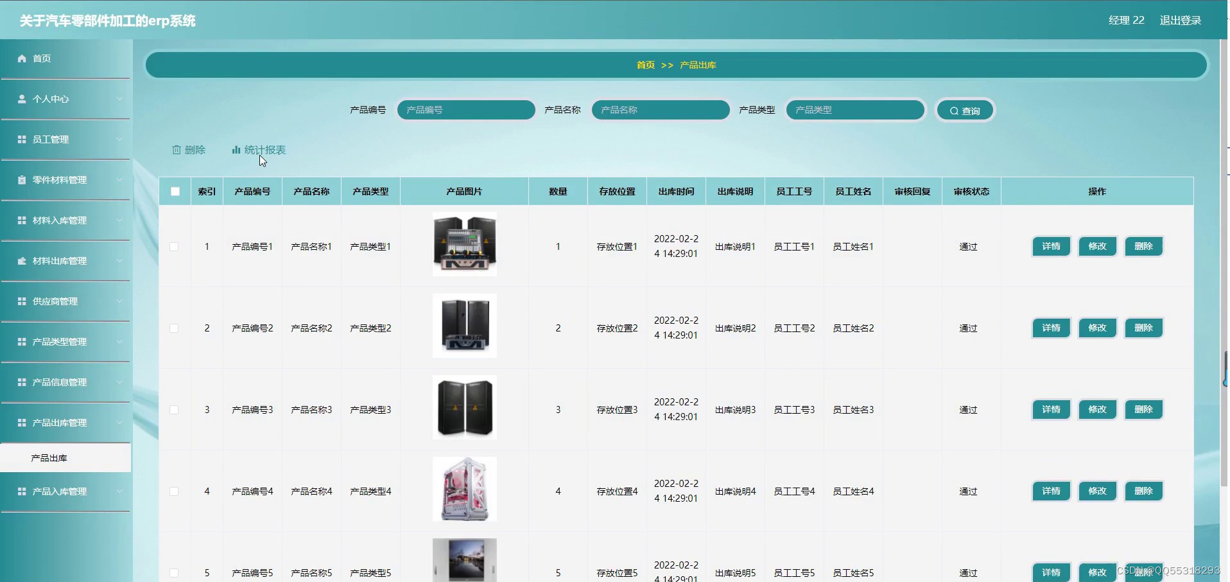
Task: Click the 产品类型 search input field
Action: [x=855, y=110]
